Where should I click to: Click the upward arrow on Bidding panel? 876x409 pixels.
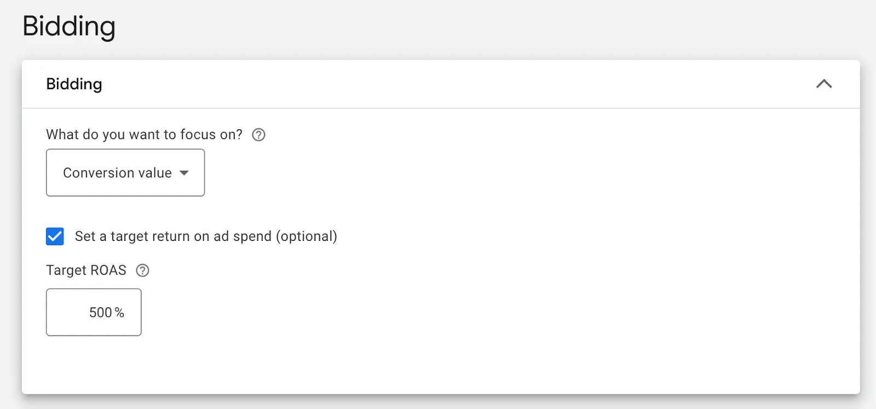click(x=825, y=84)
